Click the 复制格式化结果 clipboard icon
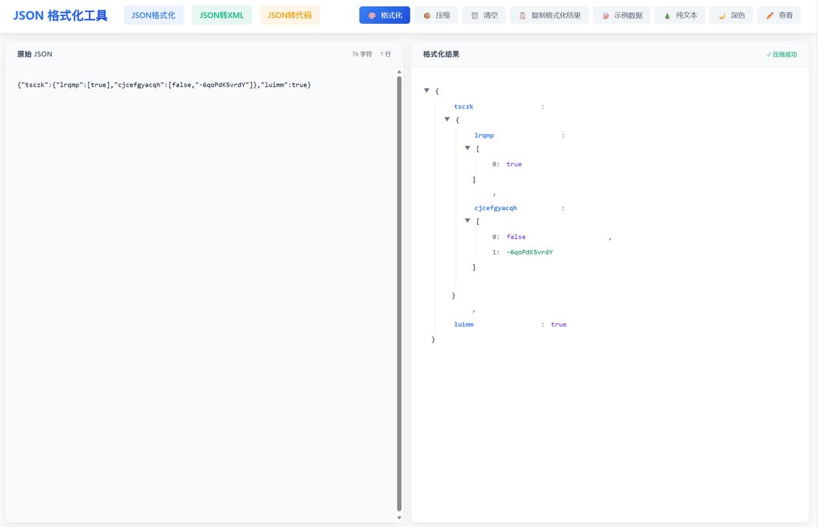The width and height of the screenshot is (818, 527). point(523,16)
